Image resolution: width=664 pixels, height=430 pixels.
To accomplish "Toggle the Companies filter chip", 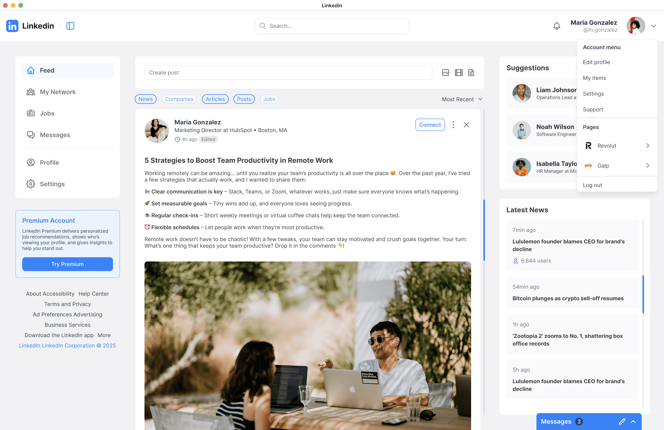I will click(179, 99).
